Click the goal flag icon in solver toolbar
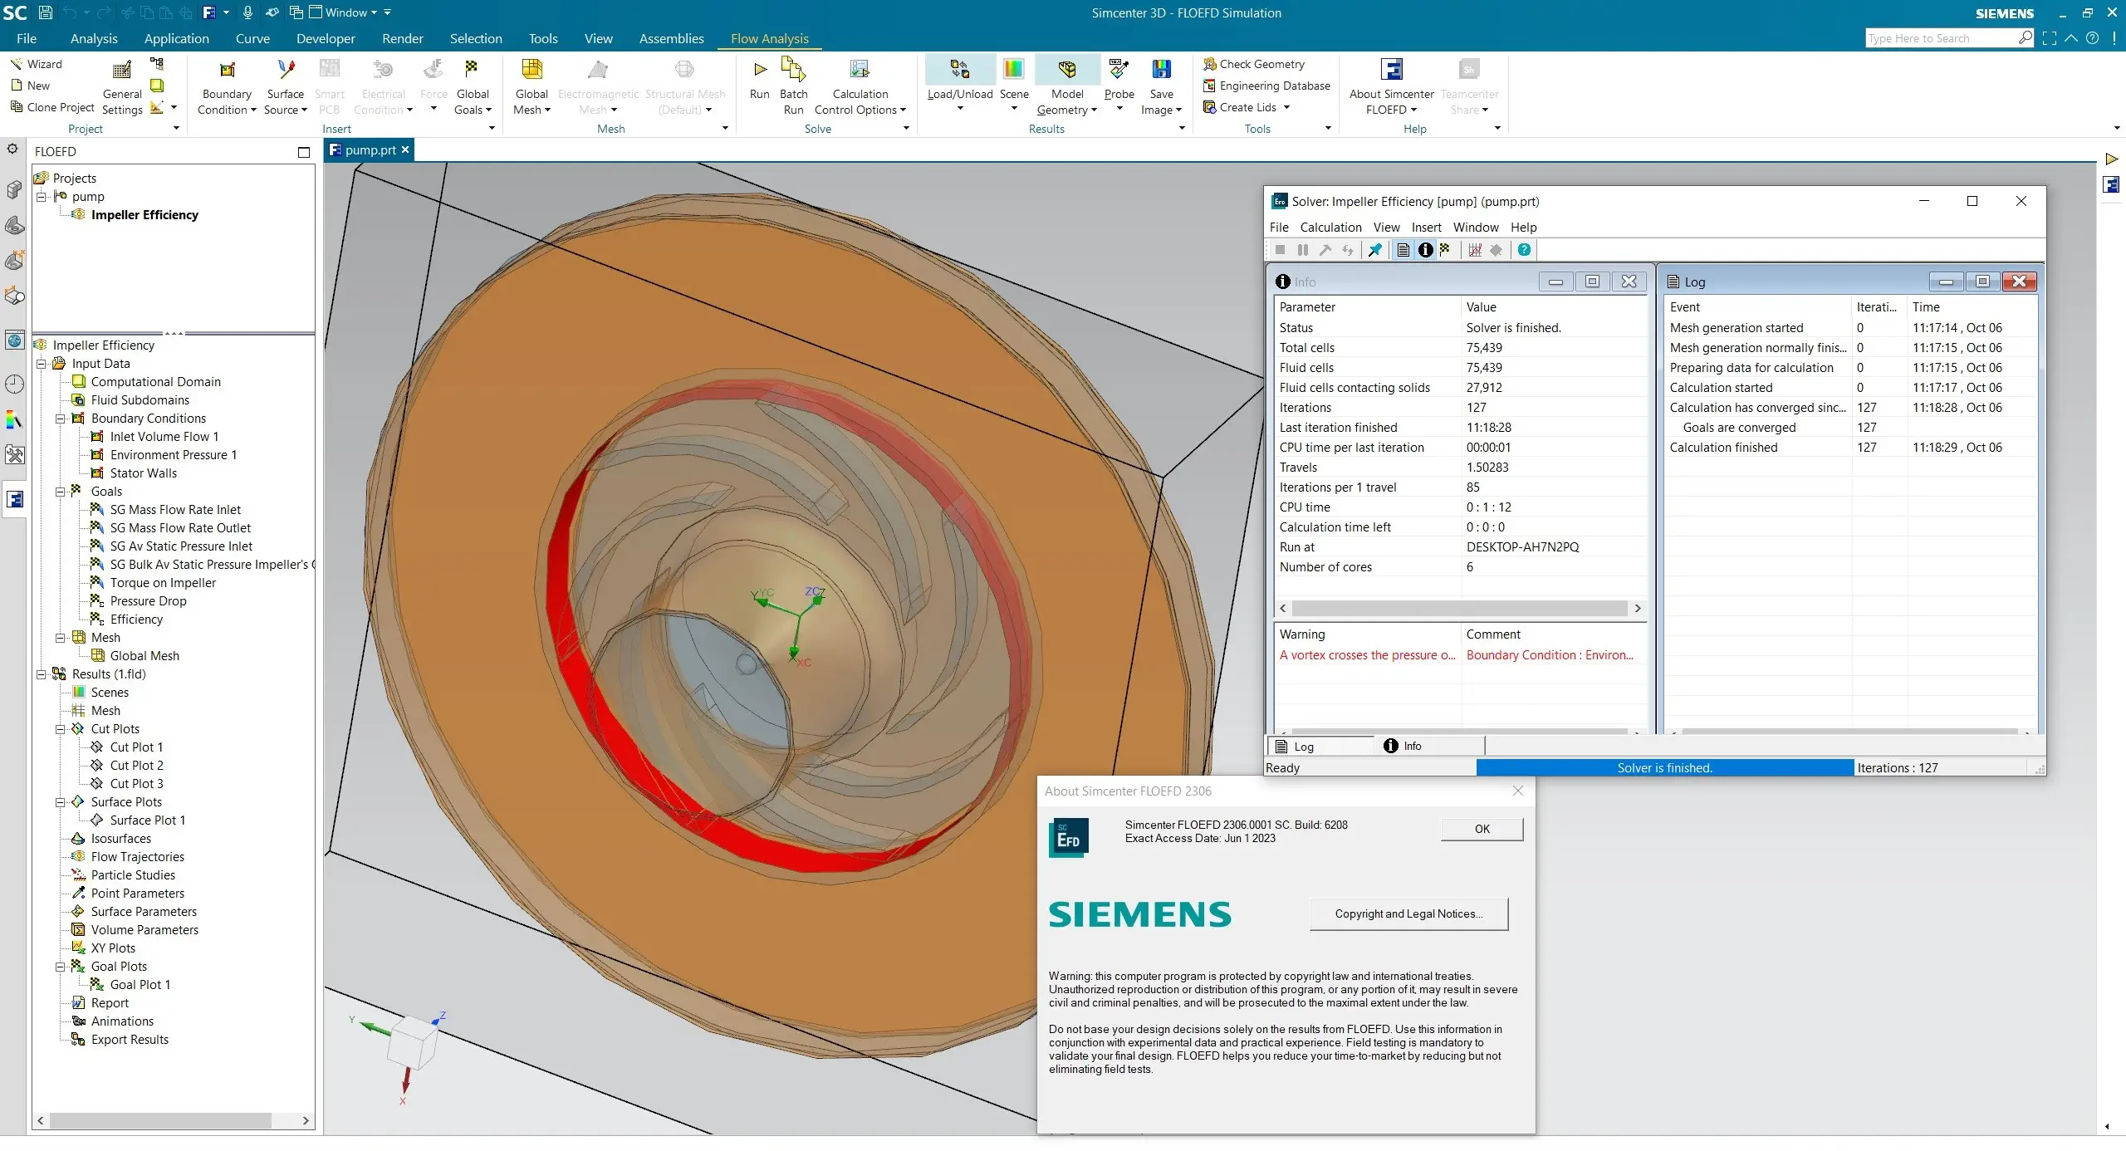The width and height of the screenshot is (2126, 1151). pos(1446,250)
